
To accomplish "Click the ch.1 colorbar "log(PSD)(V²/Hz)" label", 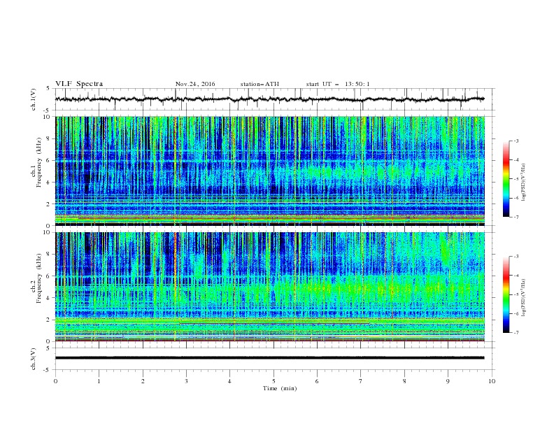I will pyautogui.click(x=524, y=183).
